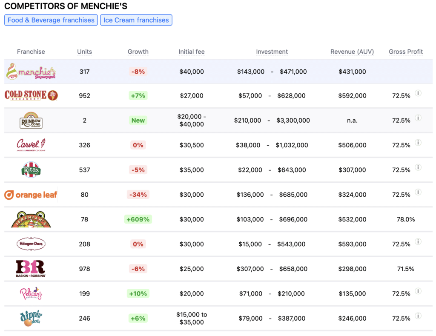The height and width of the screenshot is (336, 436).
Task: Open the Cold Stone Creamery logo
Action: pos(31,95)
